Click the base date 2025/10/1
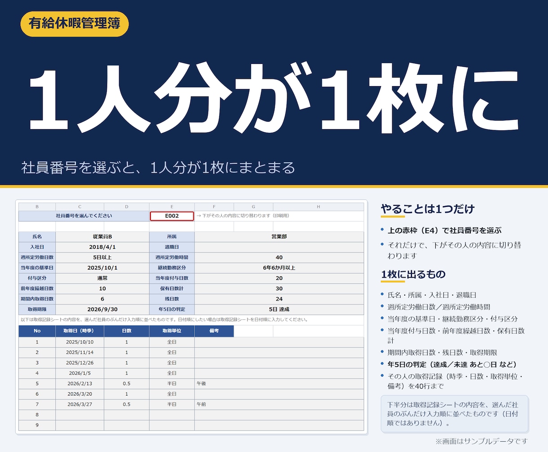Screen dimensions: 548x452 pyautogui.click(x=102, y=268)
